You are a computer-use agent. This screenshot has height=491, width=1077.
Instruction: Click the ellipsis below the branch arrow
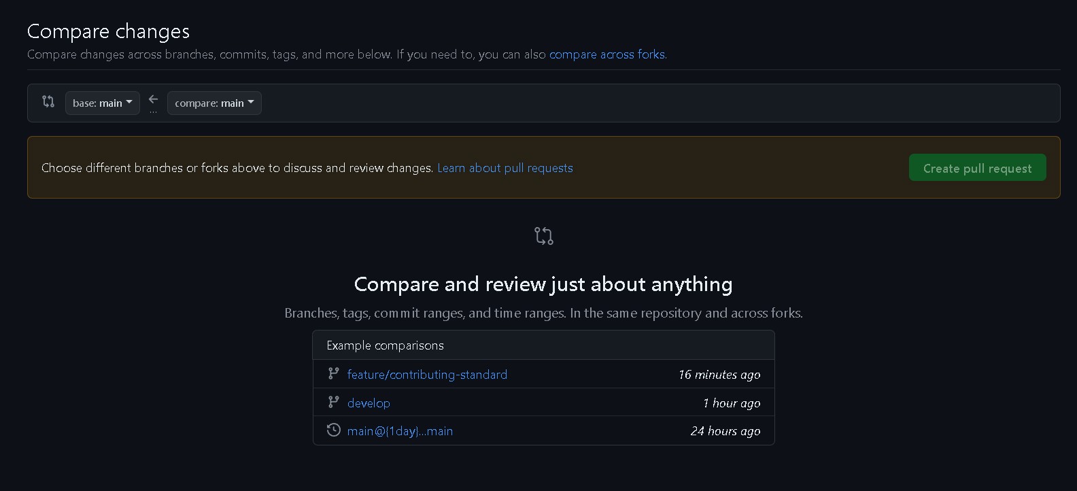(154, 112)
